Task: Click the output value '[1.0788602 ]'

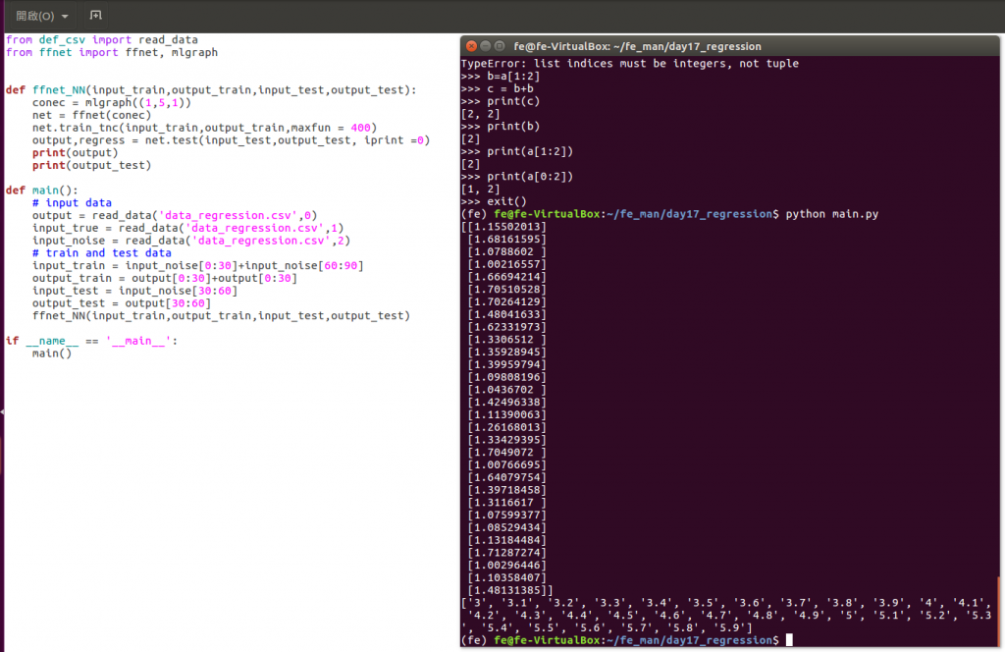Action: pyautogui.click(x=507, y=251)
